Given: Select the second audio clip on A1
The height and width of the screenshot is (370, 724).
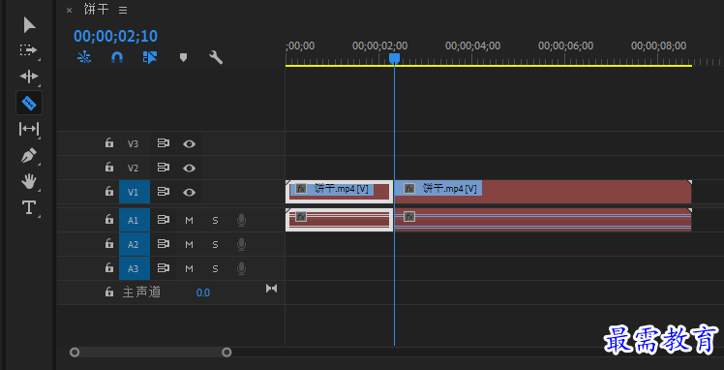Looking at the screenshot, I should coord(543,220).
